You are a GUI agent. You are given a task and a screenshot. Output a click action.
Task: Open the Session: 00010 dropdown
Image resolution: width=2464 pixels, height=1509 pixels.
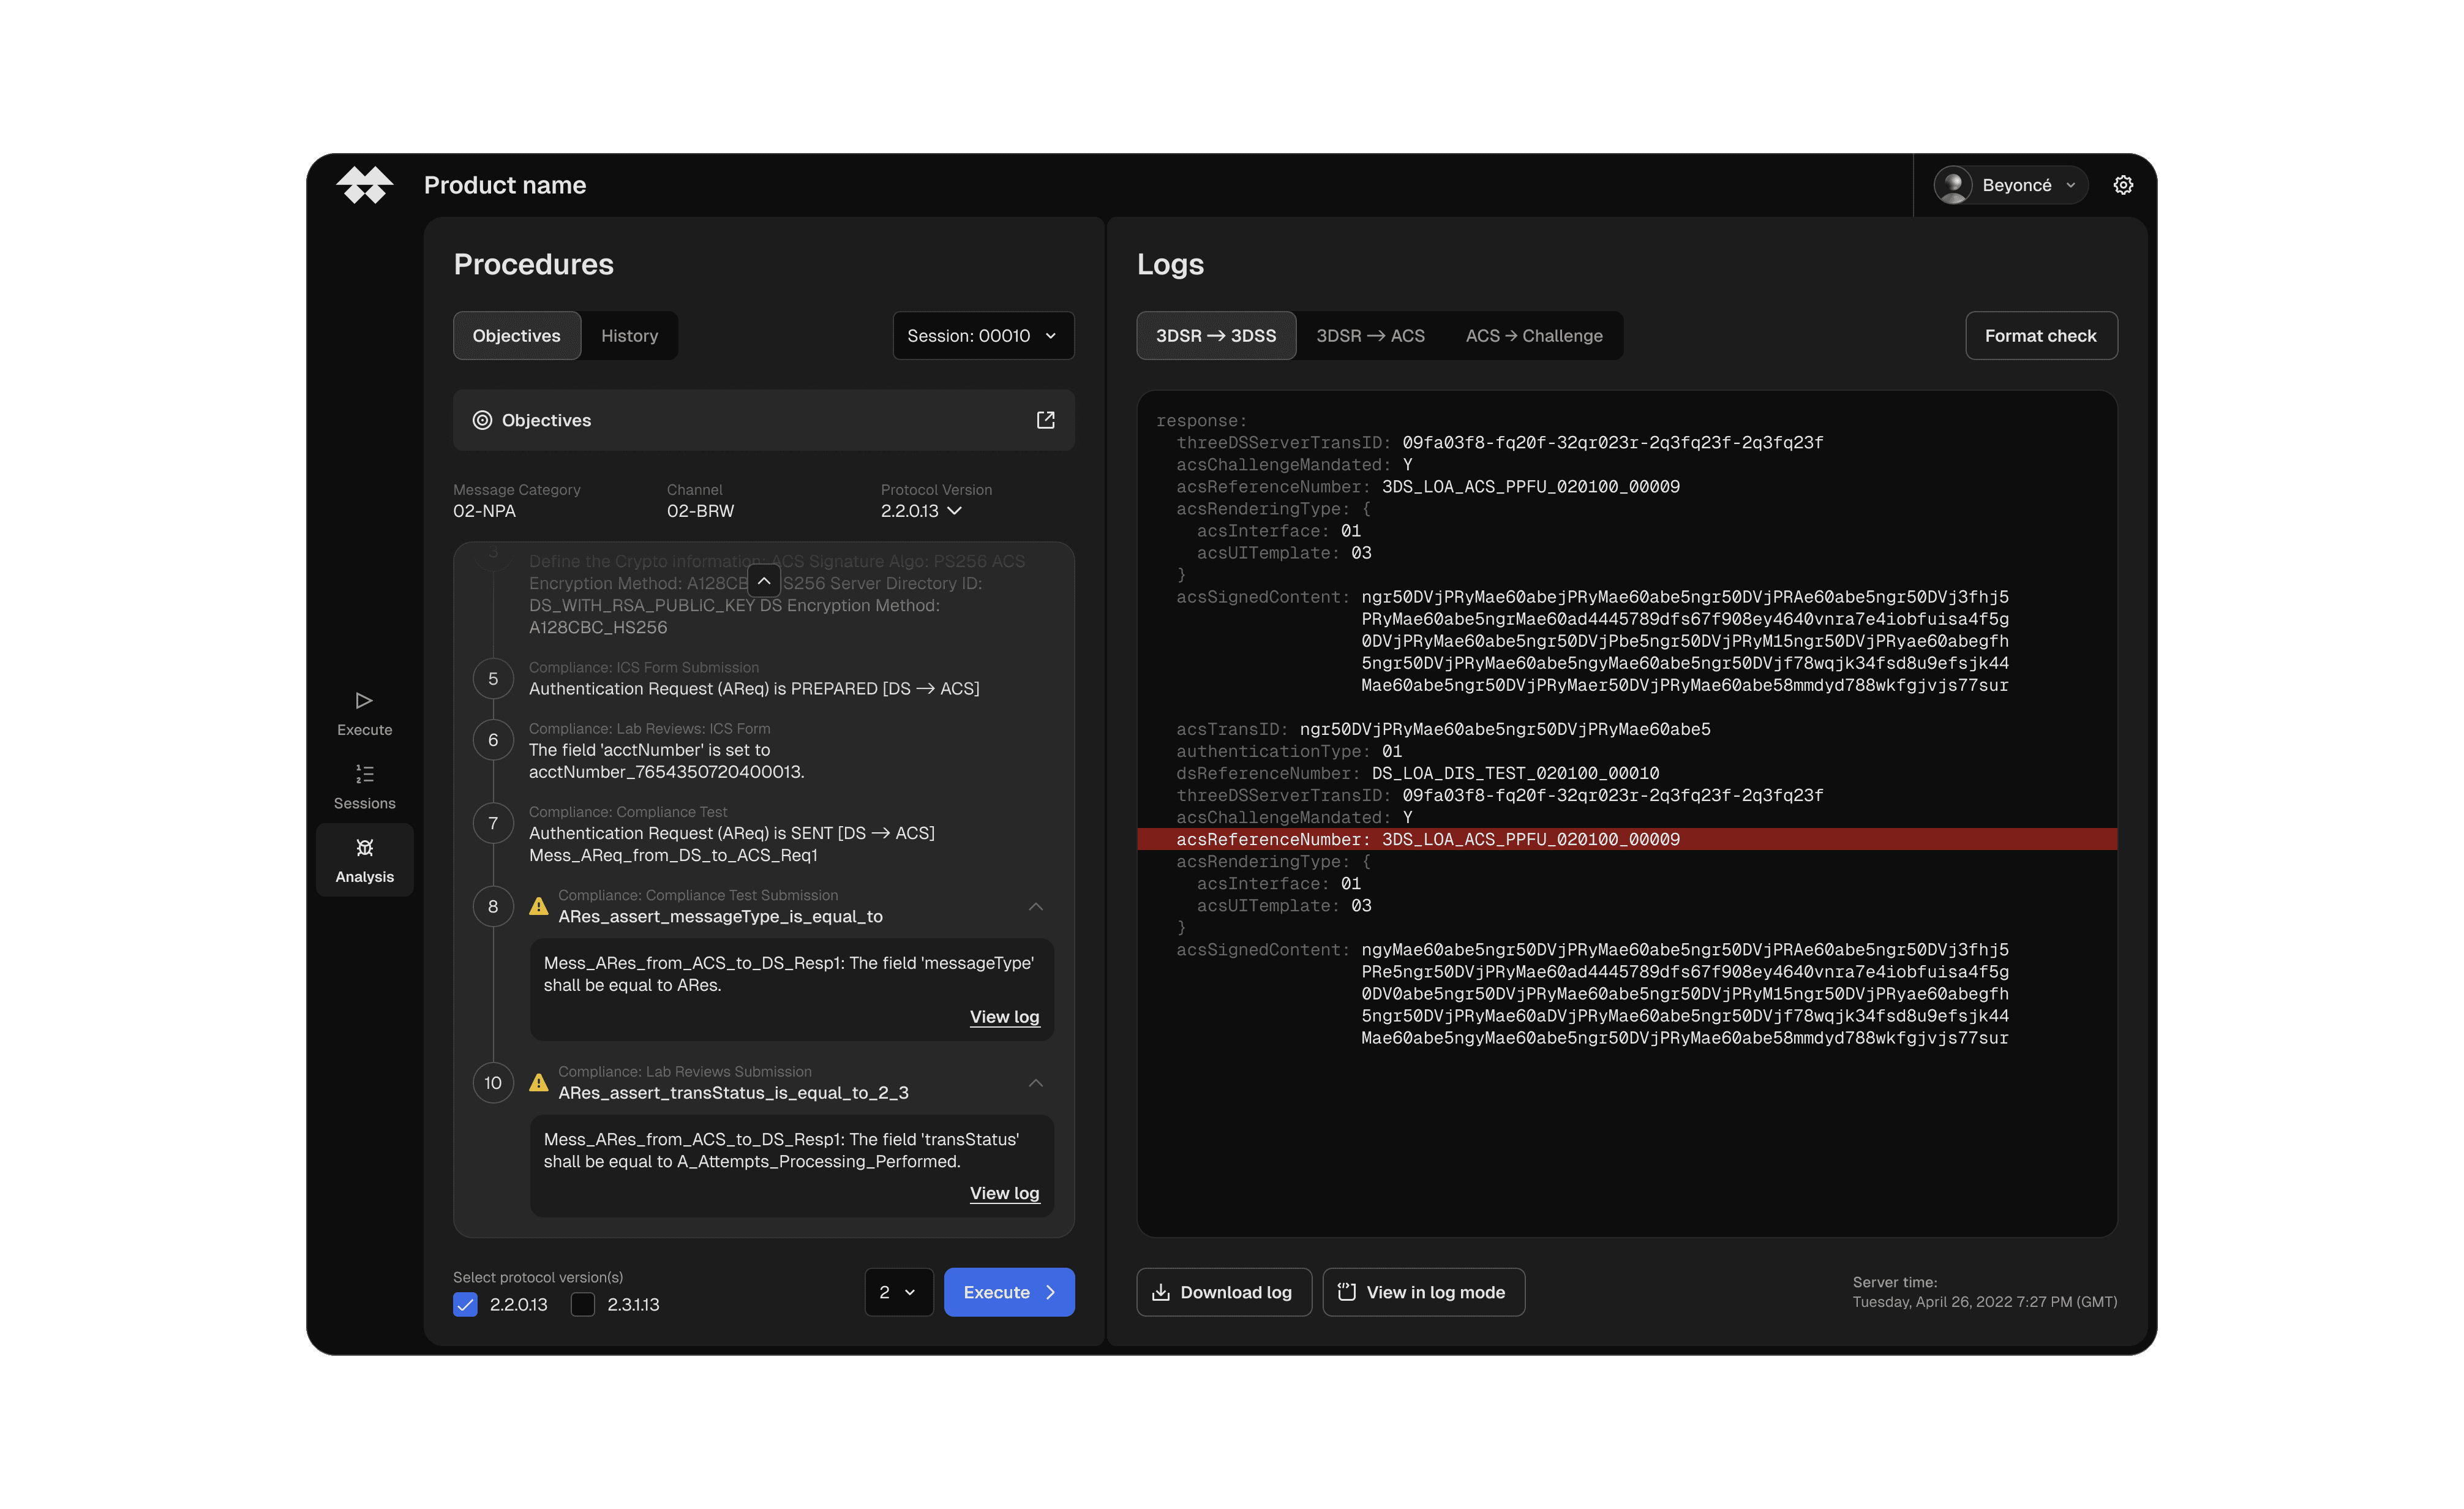point(982,336)
